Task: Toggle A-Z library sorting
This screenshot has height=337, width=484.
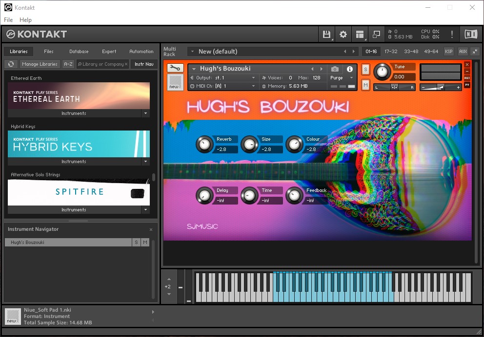Action: click(x=68, y=64)
